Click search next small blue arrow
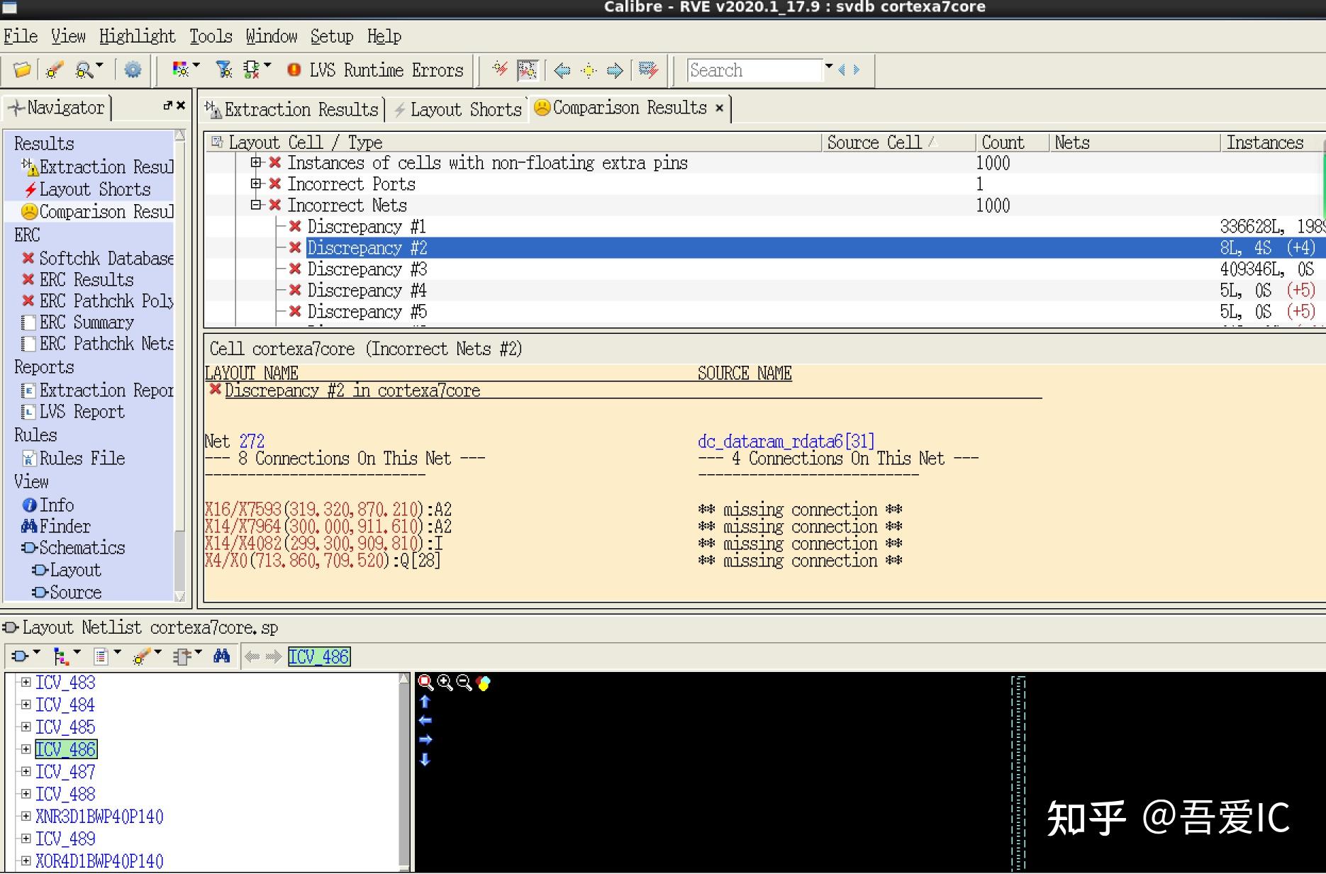The width and height of the screenshot is (1326, 874). pyautogui.click(x=857, y=69)
